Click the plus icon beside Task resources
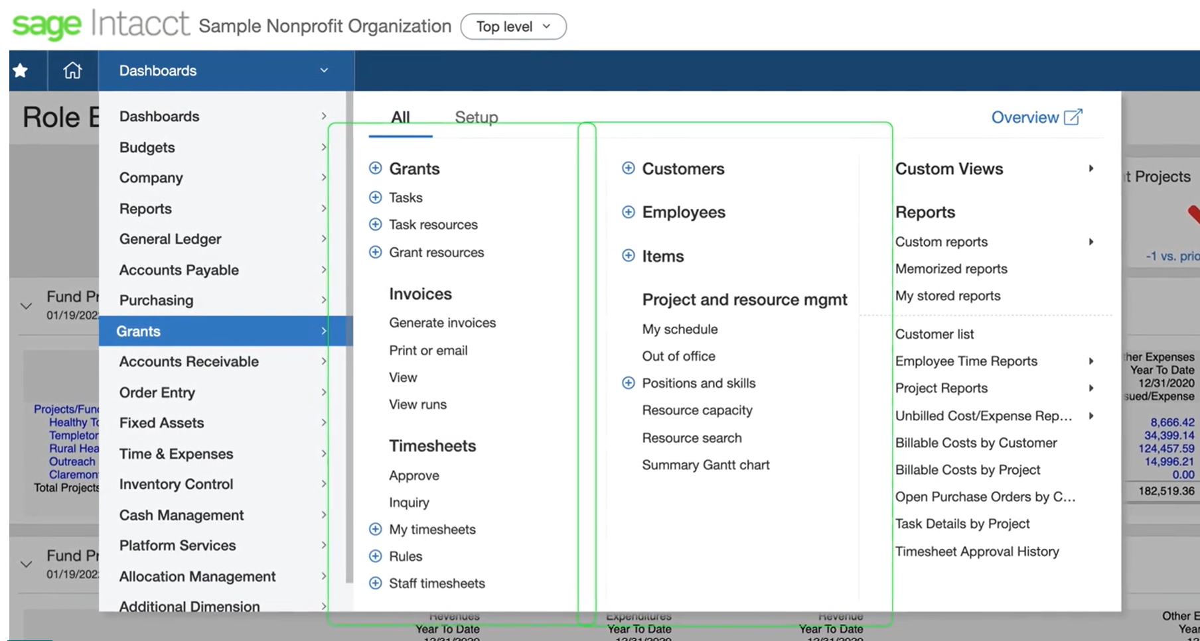This screenshot has width=1200, height=641. pos(375,225)
